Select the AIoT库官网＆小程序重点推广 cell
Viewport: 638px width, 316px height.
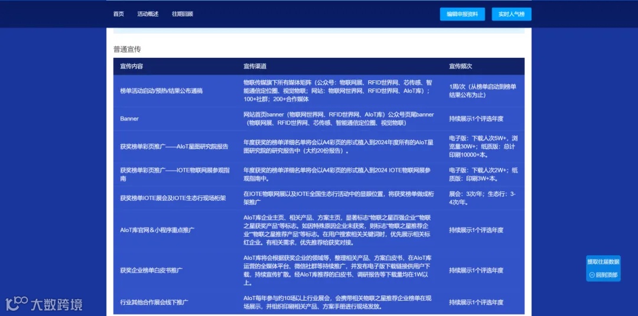157,230
